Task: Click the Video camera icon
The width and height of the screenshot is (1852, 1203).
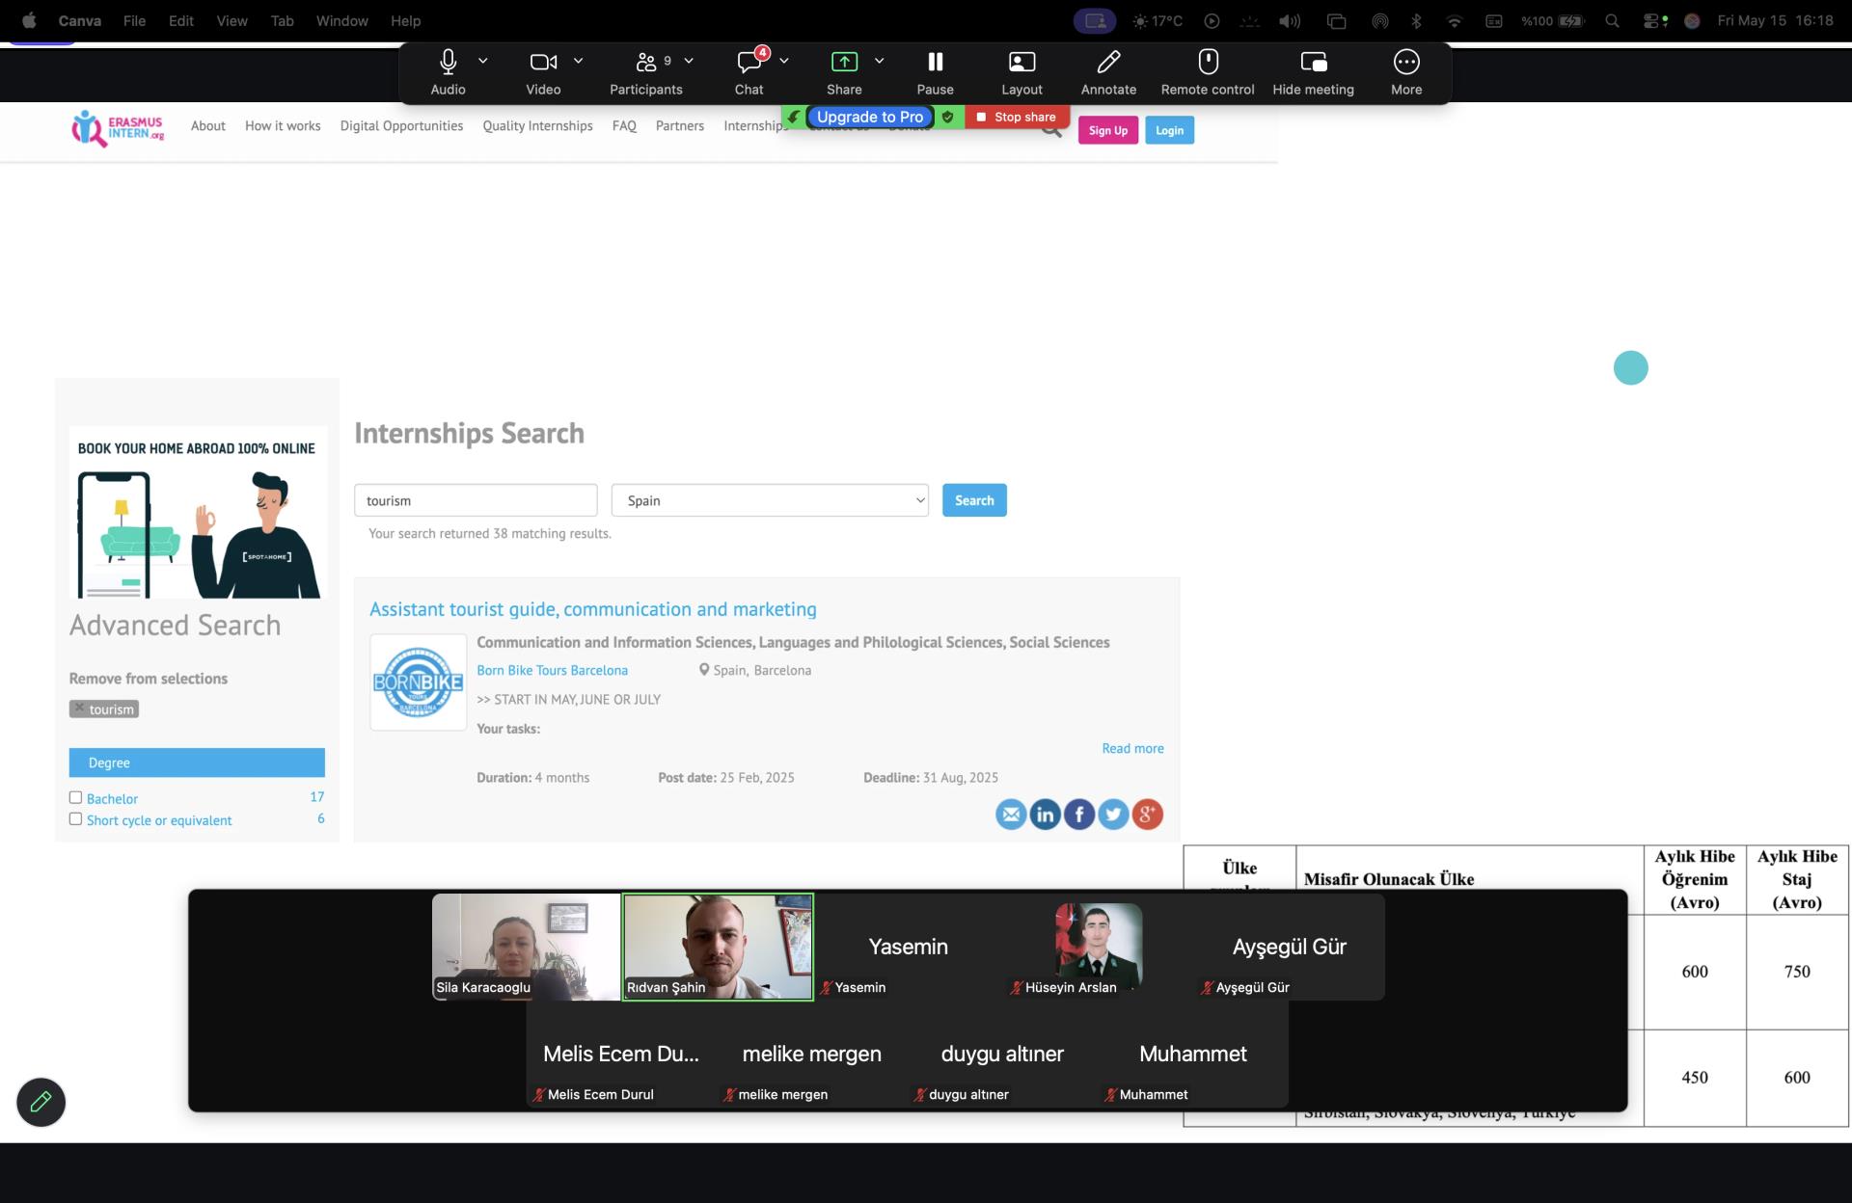Action: click(x=543, y=62)
